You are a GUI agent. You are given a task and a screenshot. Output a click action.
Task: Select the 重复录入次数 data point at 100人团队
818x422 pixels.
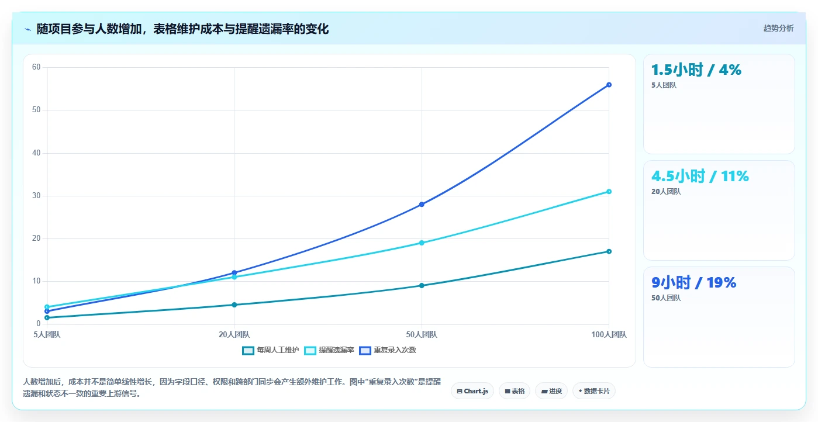pos(609,85)
